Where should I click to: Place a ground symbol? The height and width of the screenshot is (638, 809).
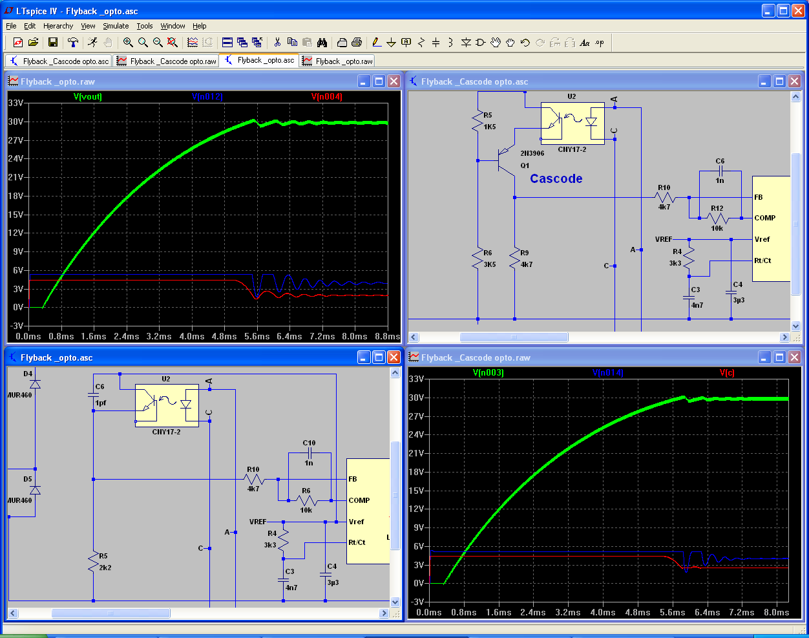[392, 43]
